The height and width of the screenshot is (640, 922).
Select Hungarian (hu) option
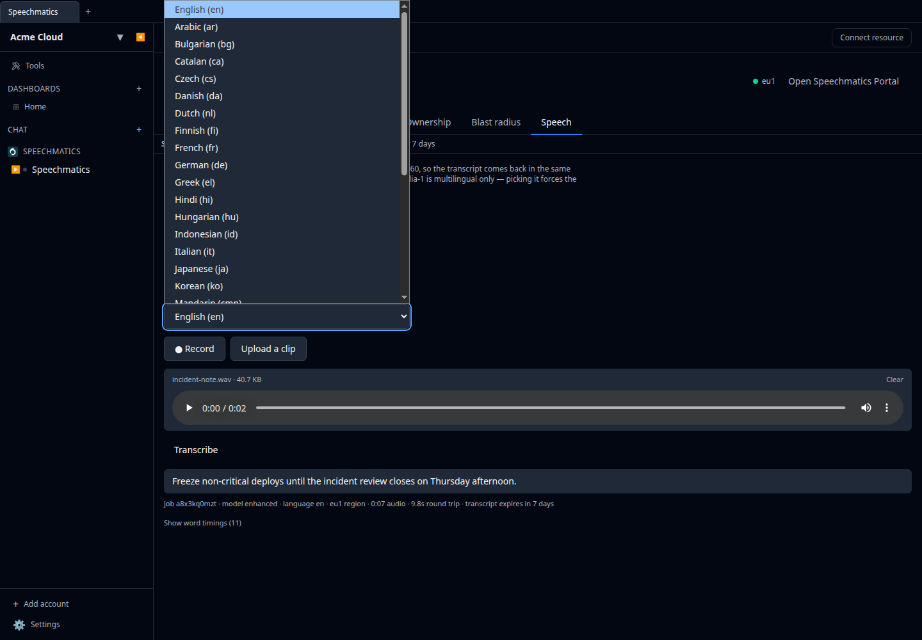click(x=282, y=217)
